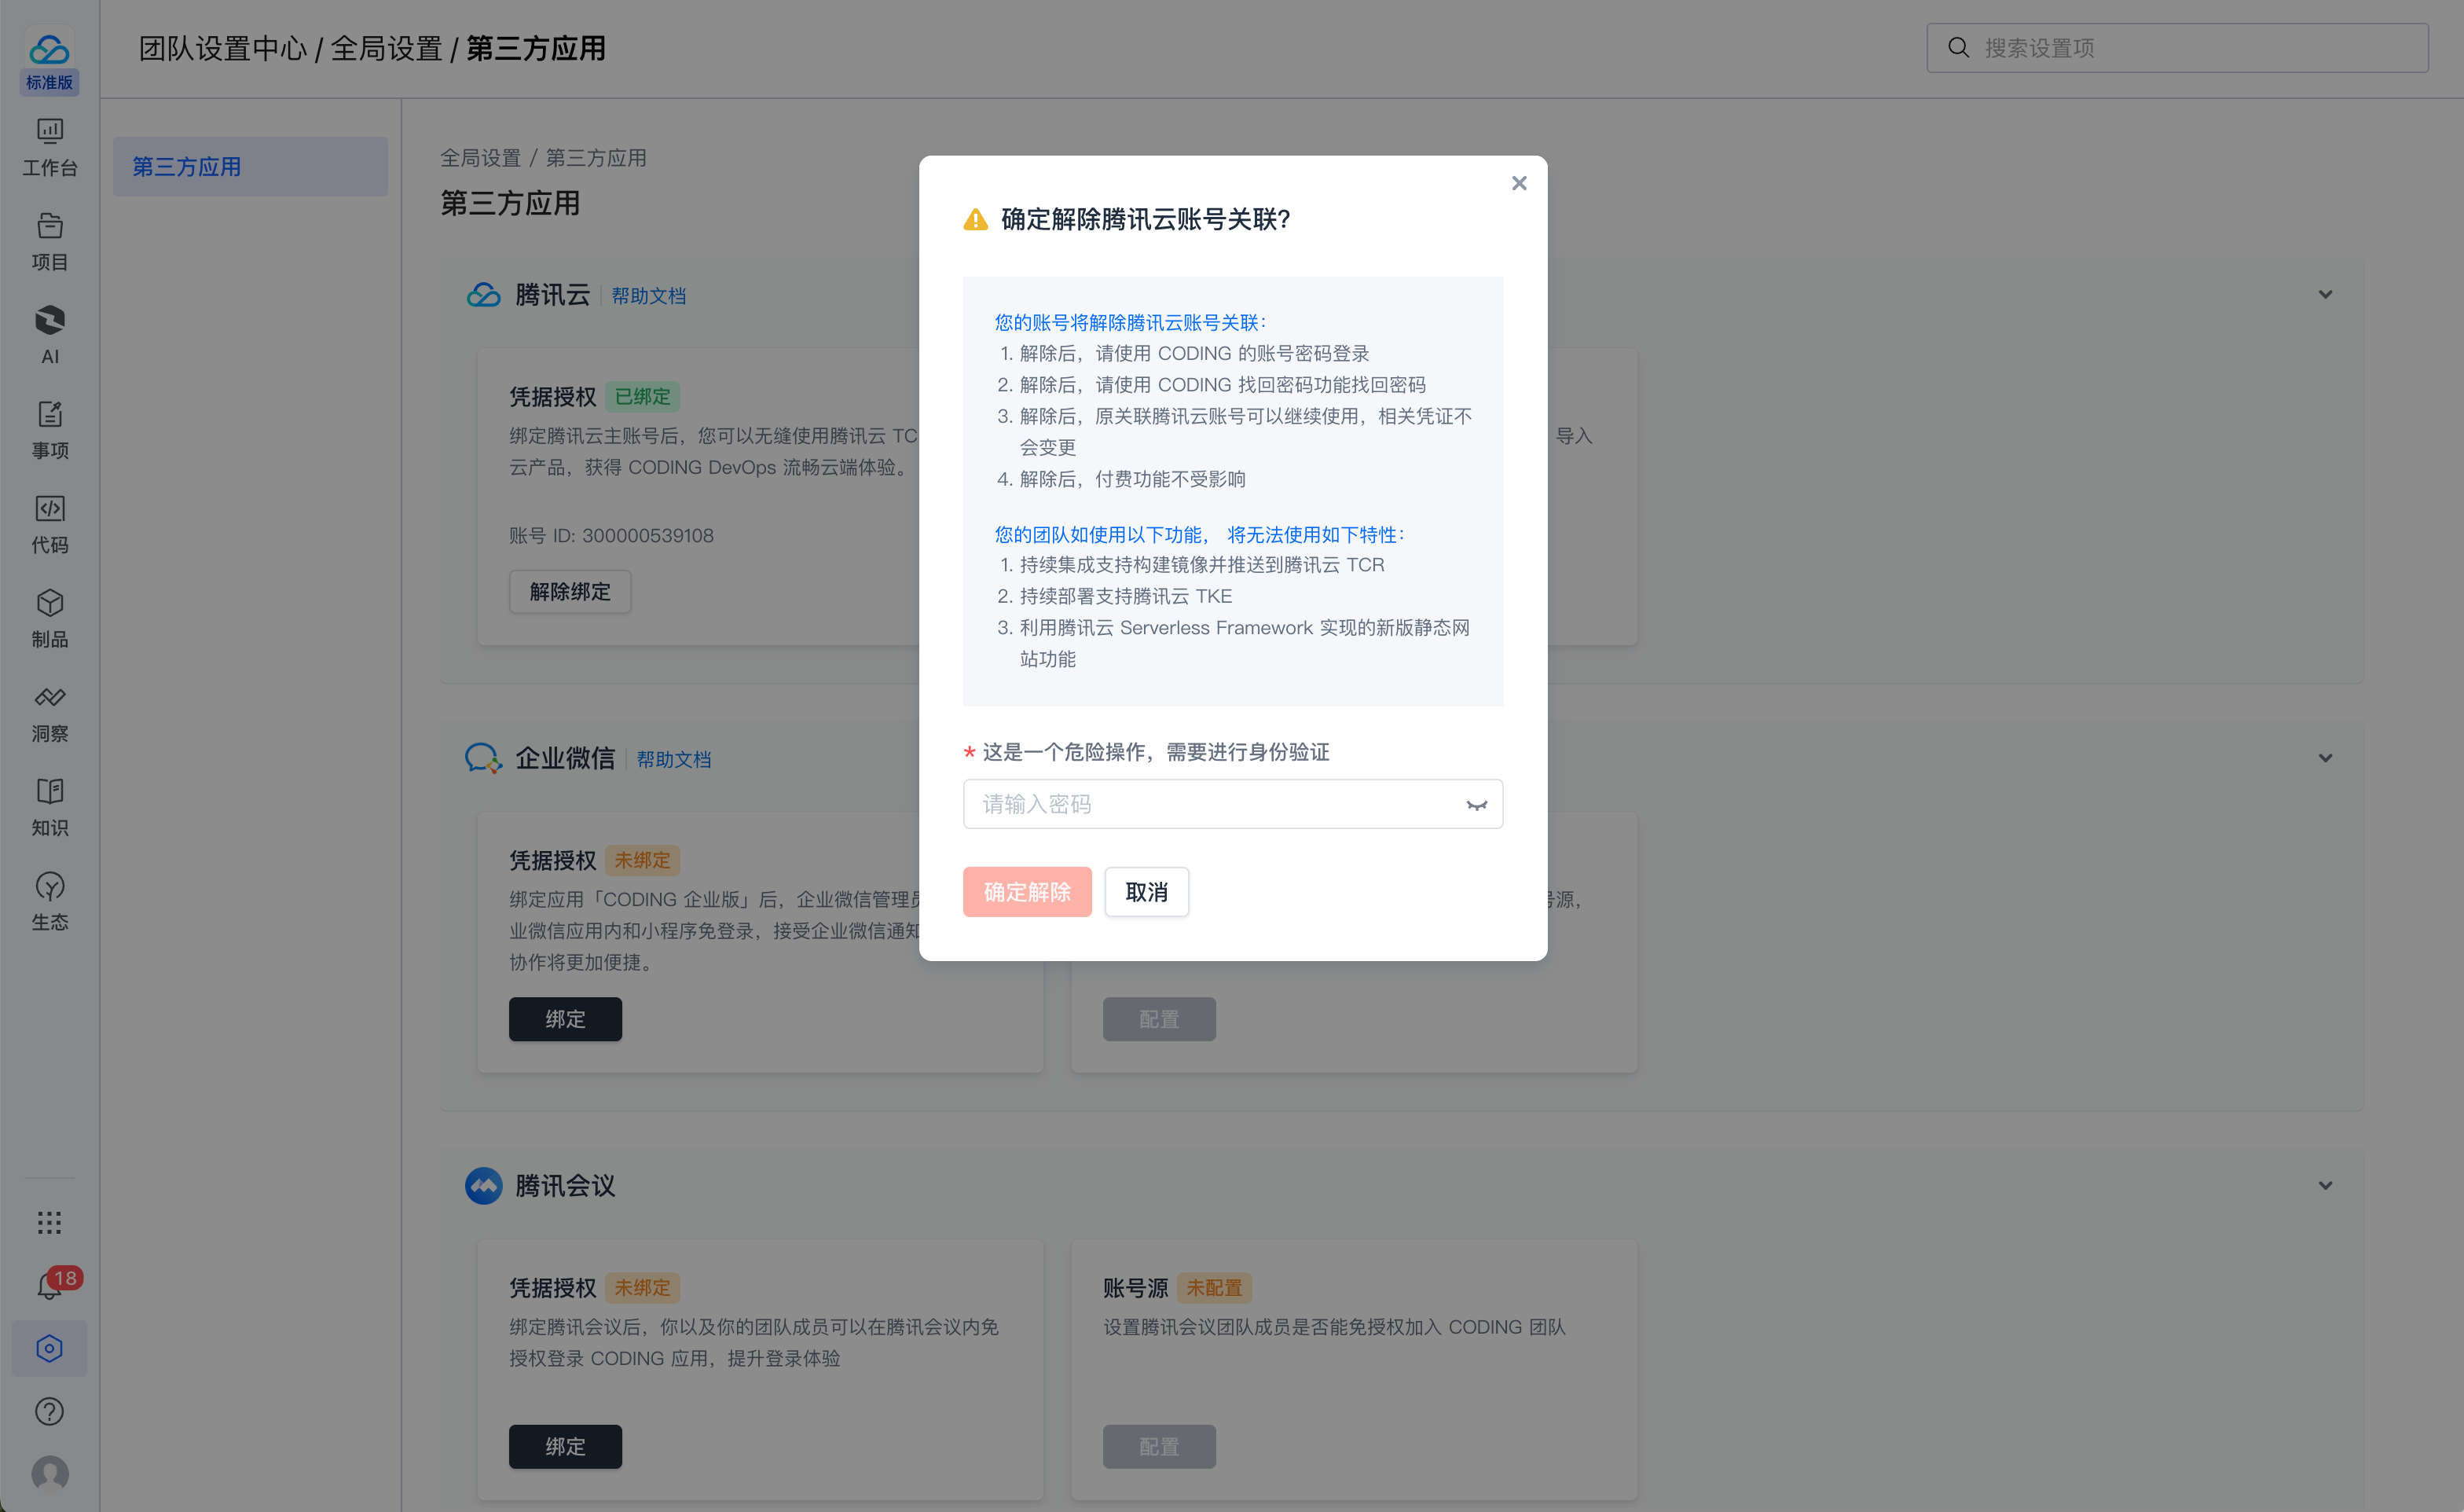This screenshot has height=1512, width=2464.
Task: Click the 腾讯会议 logo icon
Action: click(x=483, y=1185)
